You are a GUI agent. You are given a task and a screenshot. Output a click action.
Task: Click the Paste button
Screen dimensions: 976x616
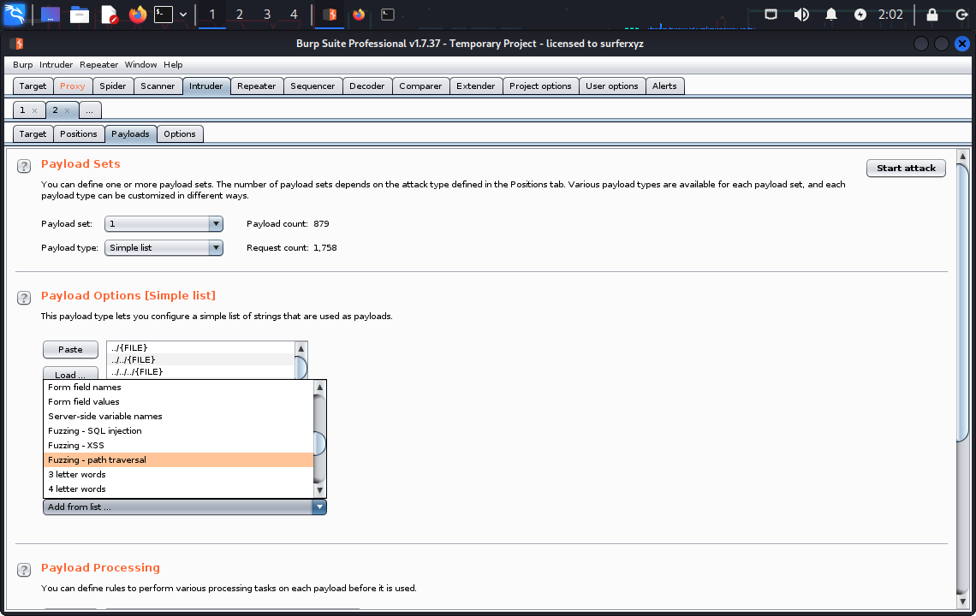pyautogui.click(x=70, y=350)
